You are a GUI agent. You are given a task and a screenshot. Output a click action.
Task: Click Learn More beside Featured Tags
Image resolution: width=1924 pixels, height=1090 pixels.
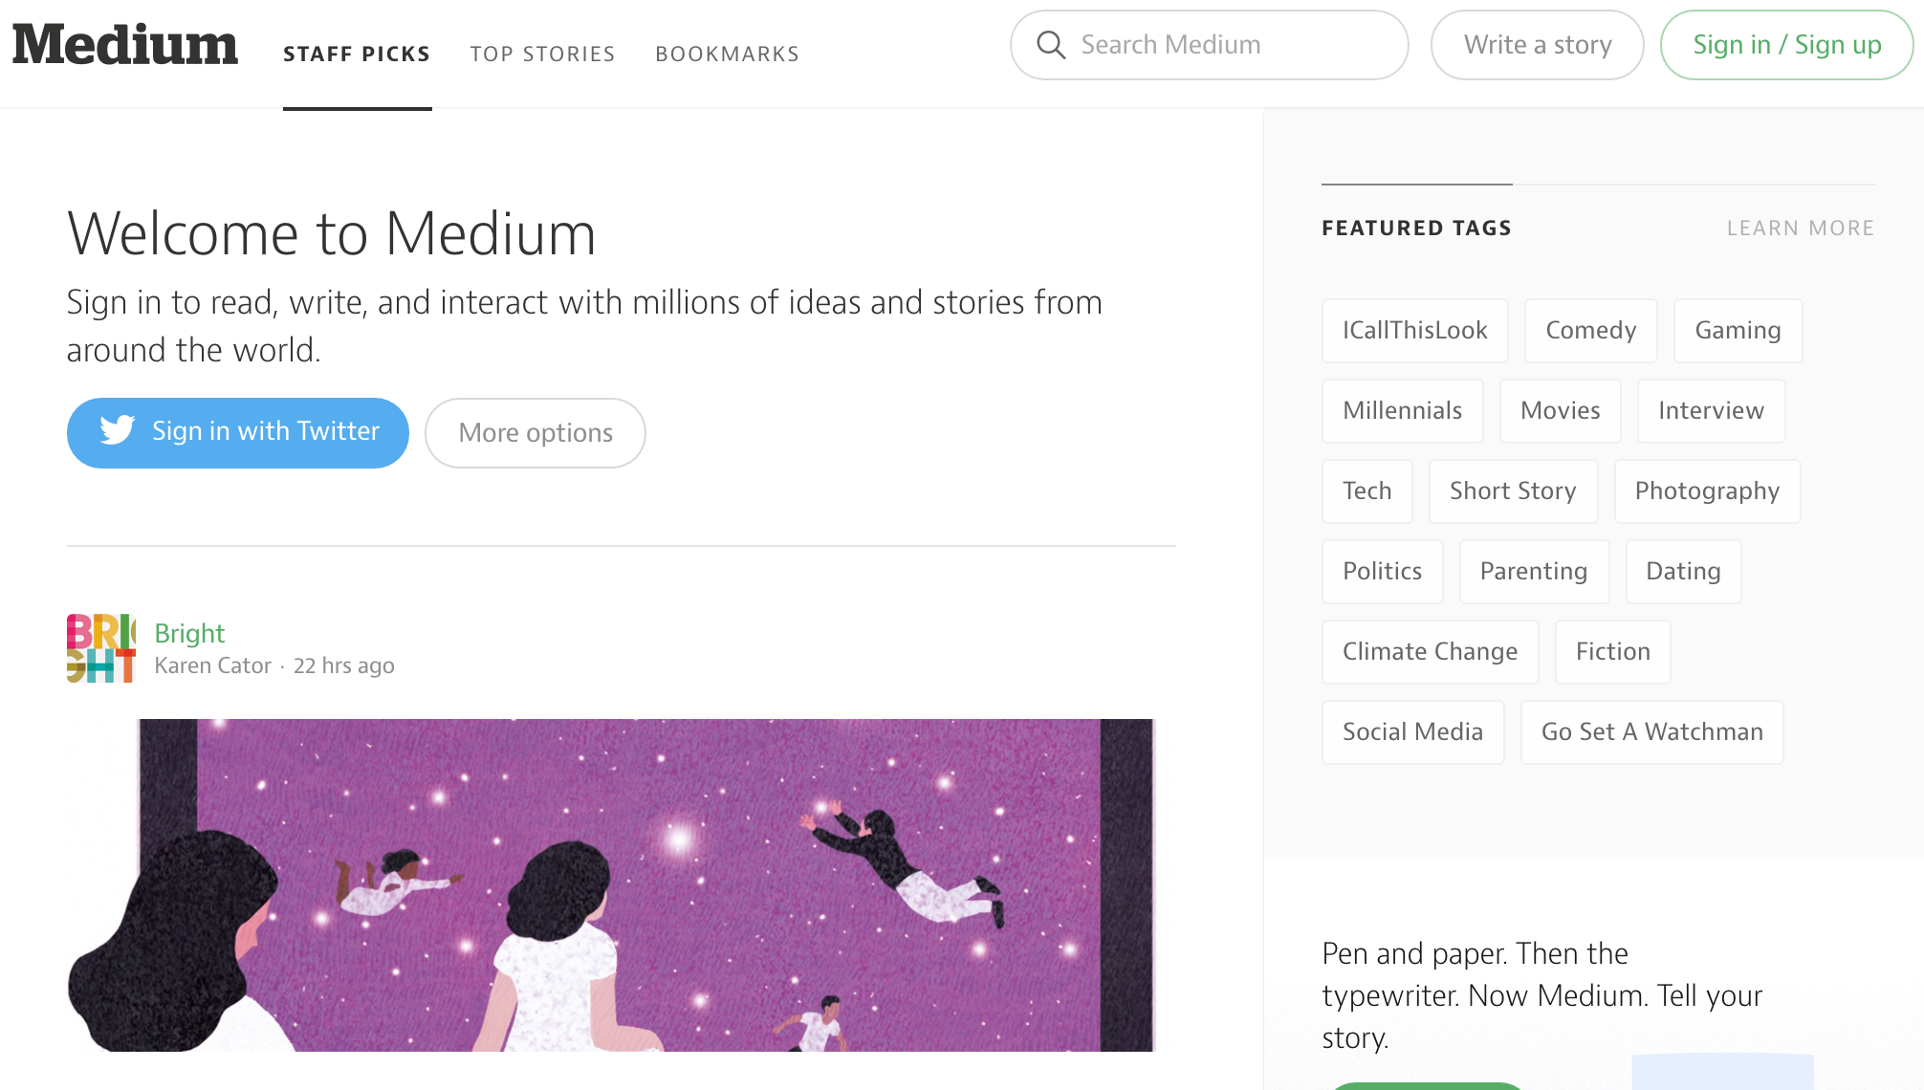1801,228
